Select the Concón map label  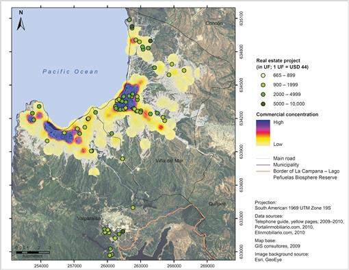coord(214,23)
